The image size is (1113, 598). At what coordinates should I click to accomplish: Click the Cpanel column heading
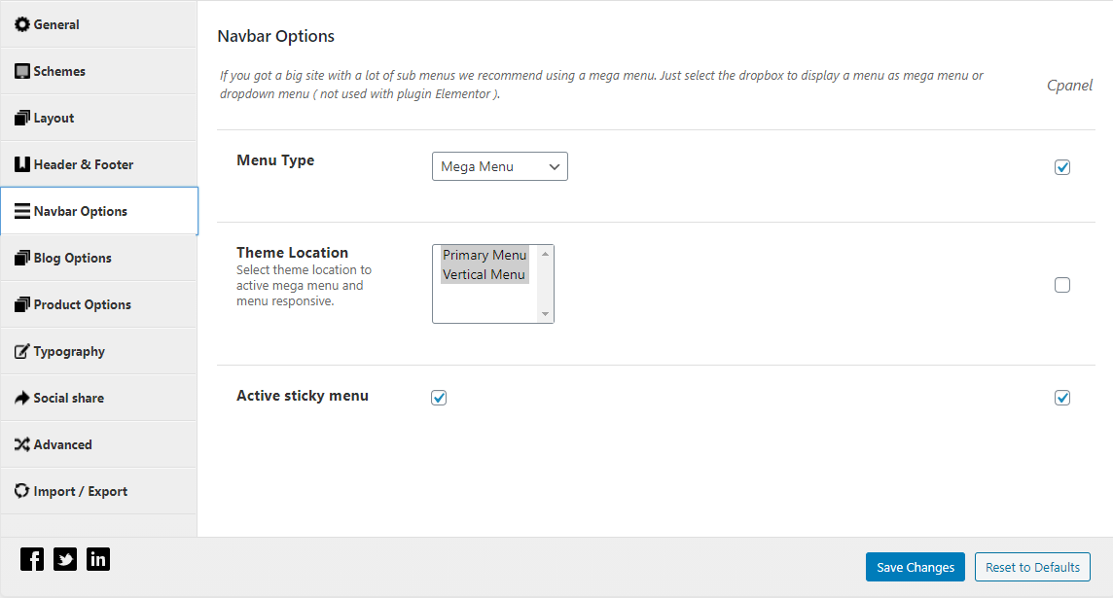click(1069, 86)
